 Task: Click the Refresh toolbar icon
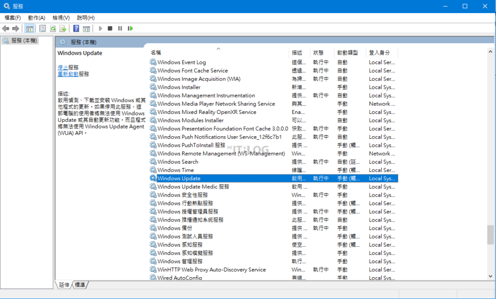click(x=53, y=29)
